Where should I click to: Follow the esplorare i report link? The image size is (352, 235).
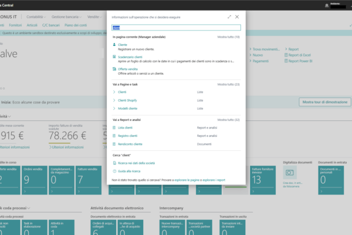pos(214,180)
